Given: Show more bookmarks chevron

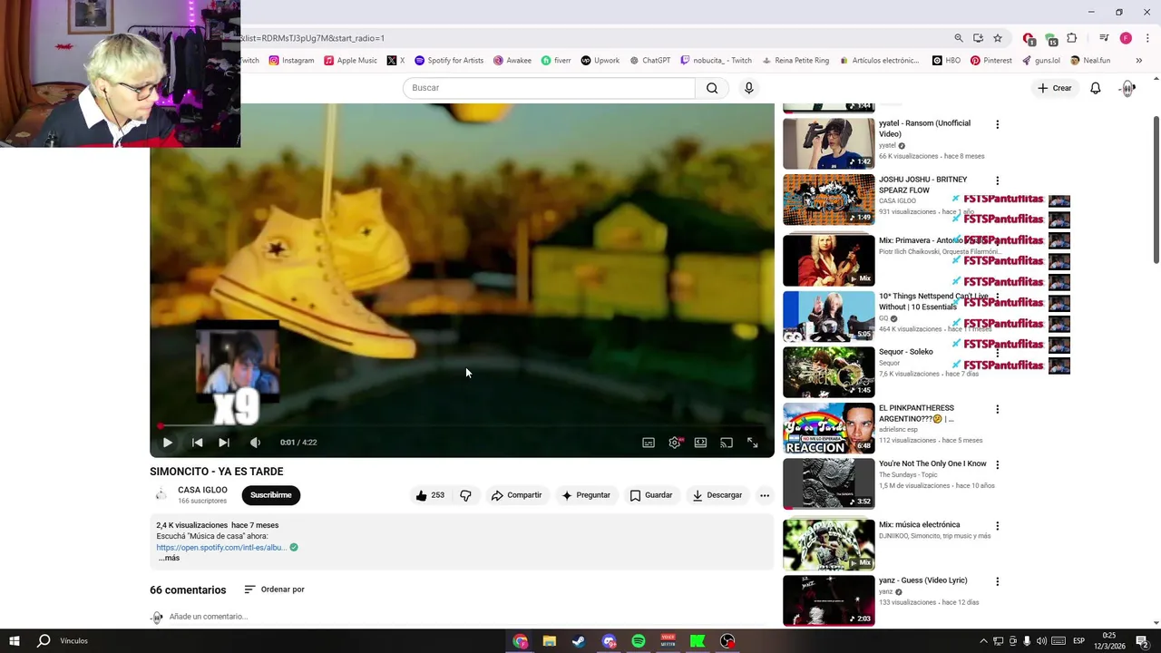Looking at the screenshot, I should [x=1139, y=61].
